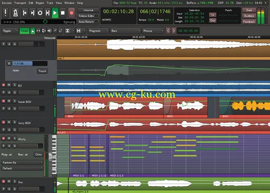The width and height of the screenshot is (270, 193).
Task: Click the Feedback alert button
Action: 249,22
